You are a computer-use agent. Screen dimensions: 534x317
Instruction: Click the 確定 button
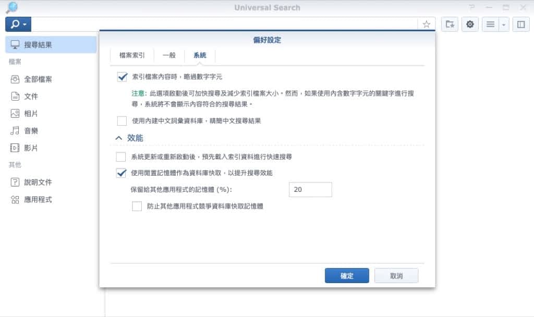347,276
